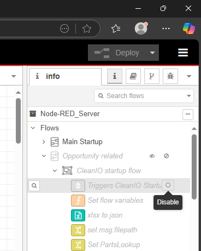Add this page to browser favorites
201x251 pixels.
[87, 28]
